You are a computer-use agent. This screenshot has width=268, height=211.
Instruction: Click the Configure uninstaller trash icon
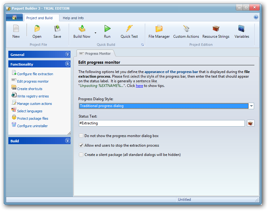point(14,124)
